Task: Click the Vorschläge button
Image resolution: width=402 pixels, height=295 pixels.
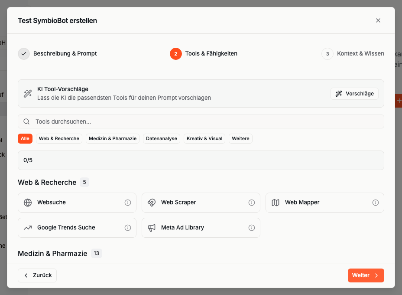Action: [354, 94]
